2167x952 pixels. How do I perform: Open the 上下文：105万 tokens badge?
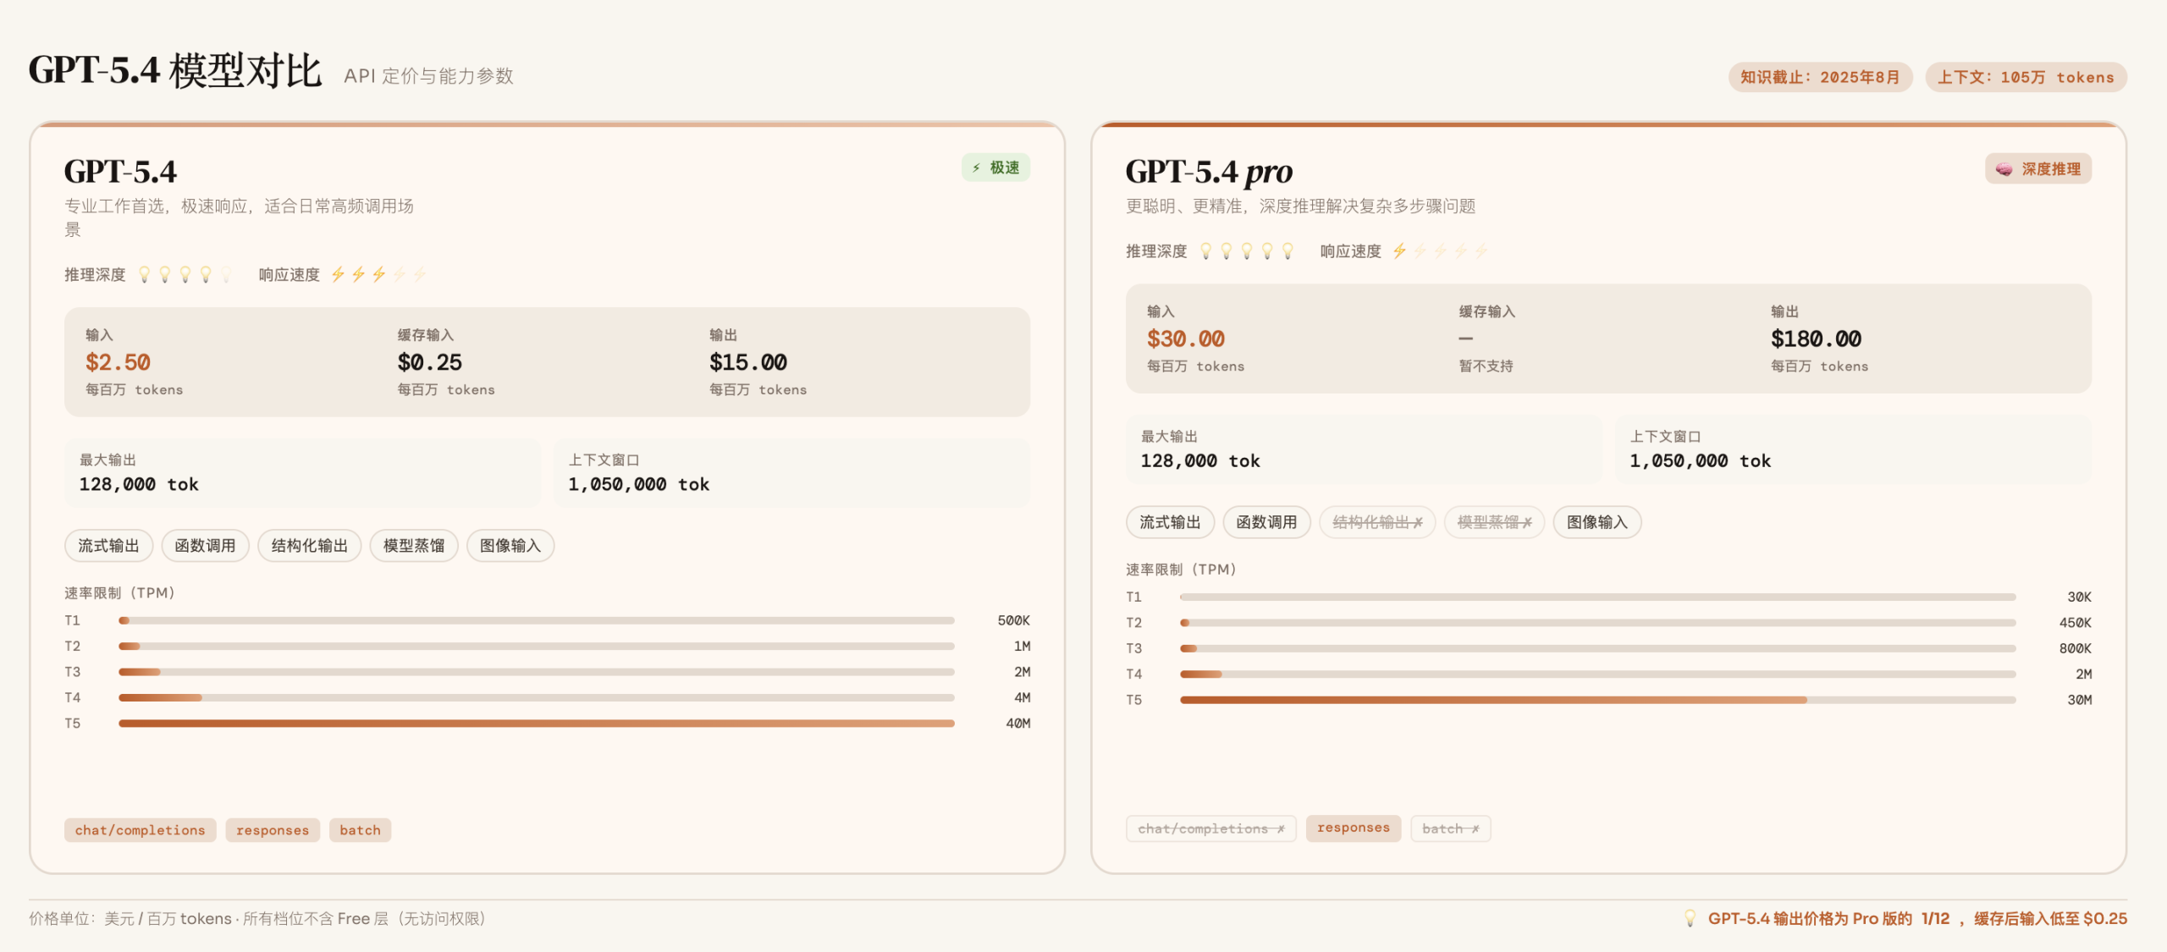(x=2025, y=76)
